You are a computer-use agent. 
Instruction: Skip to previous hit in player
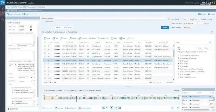(103, 108)
